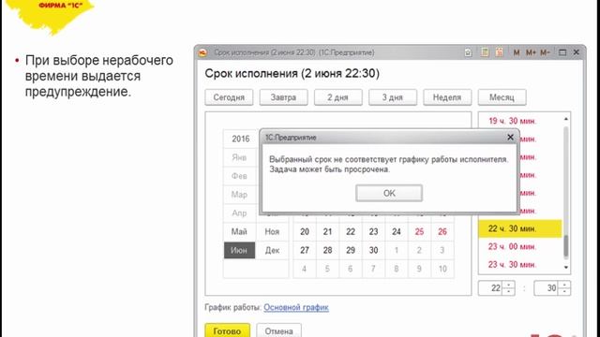Select the Месяц deadline button

click(x=502, y=97)
